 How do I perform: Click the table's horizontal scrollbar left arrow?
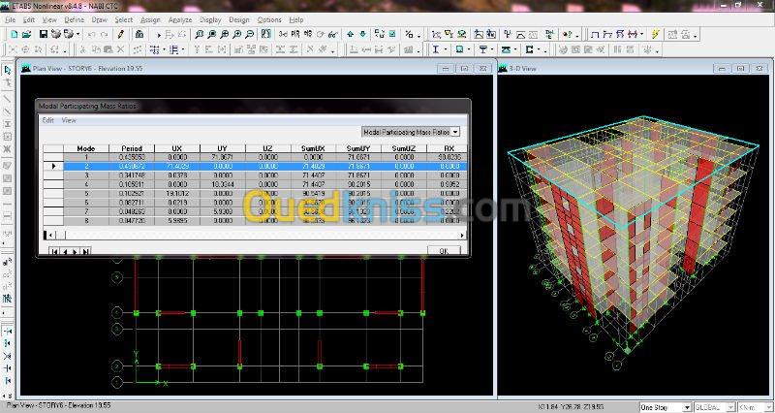(x=49, y=235)
